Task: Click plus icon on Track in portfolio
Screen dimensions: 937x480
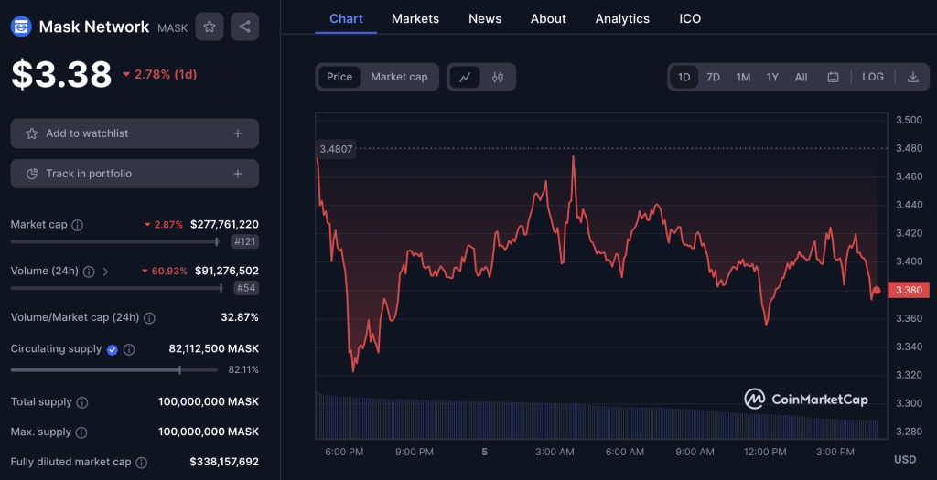Action: [x=238, y=174]
